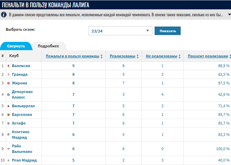Click the Гранада club crest icon
Screen dimensions: 231x165
pyautogui.click(x=8, y=74)
